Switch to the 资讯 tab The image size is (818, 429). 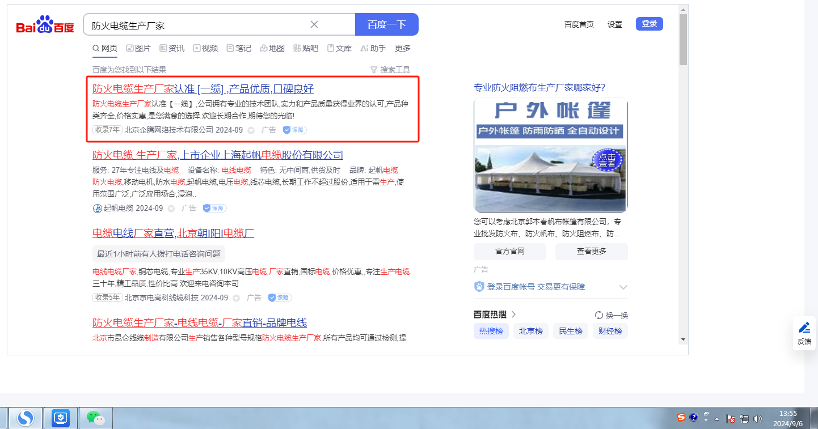pos(172,48)
